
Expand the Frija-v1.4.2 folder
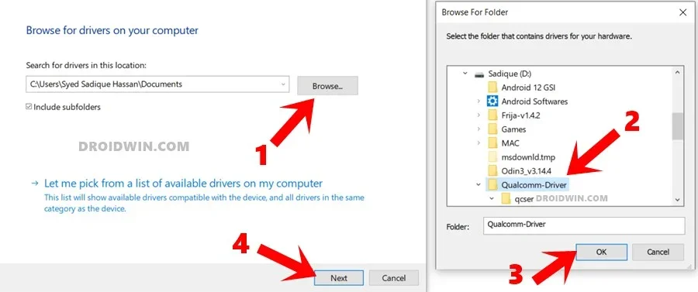479,115
